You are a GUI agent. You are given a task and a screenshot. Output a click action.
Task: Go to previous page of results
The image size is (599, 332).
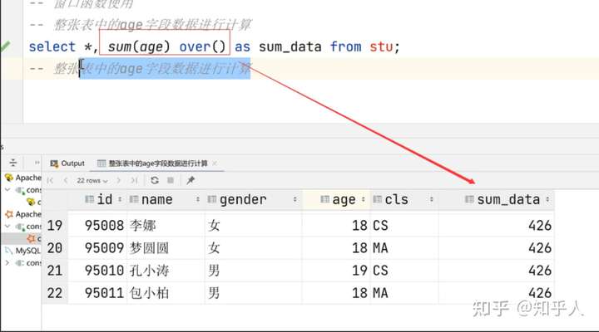tap(66, 180)
